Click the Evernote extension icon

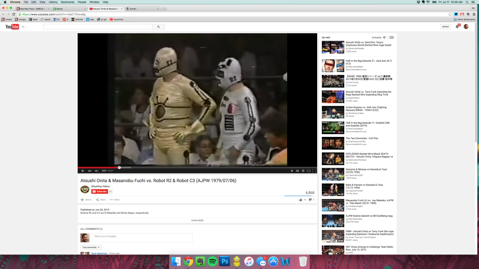[x=468, y=14]
